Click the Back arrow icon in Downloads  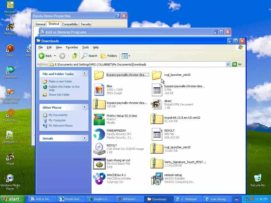click(x=42, y=56)
